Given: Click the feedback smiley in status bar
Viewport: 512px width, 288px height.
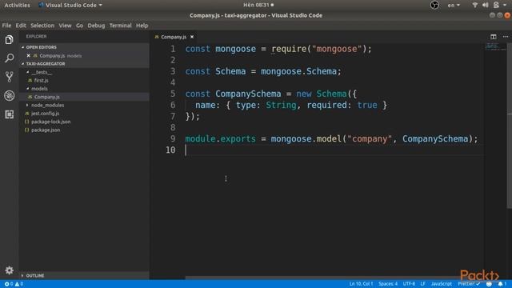Looking at the screenshot, I should [489, 284].
